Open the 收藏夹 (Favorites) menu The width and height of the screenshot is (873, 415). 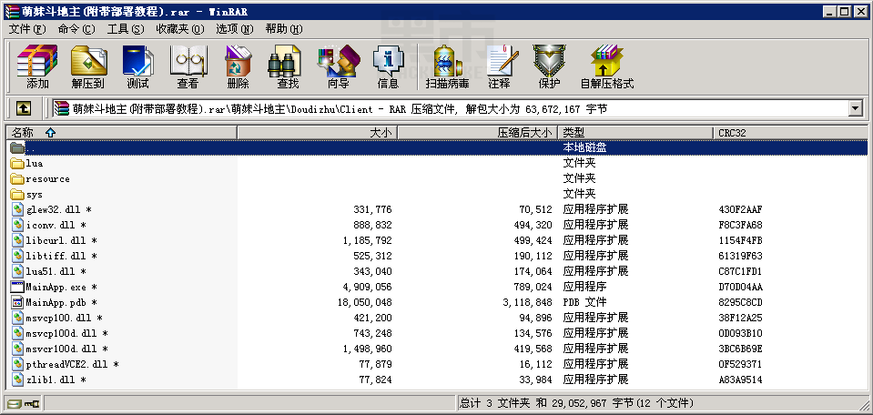[180, 29]
